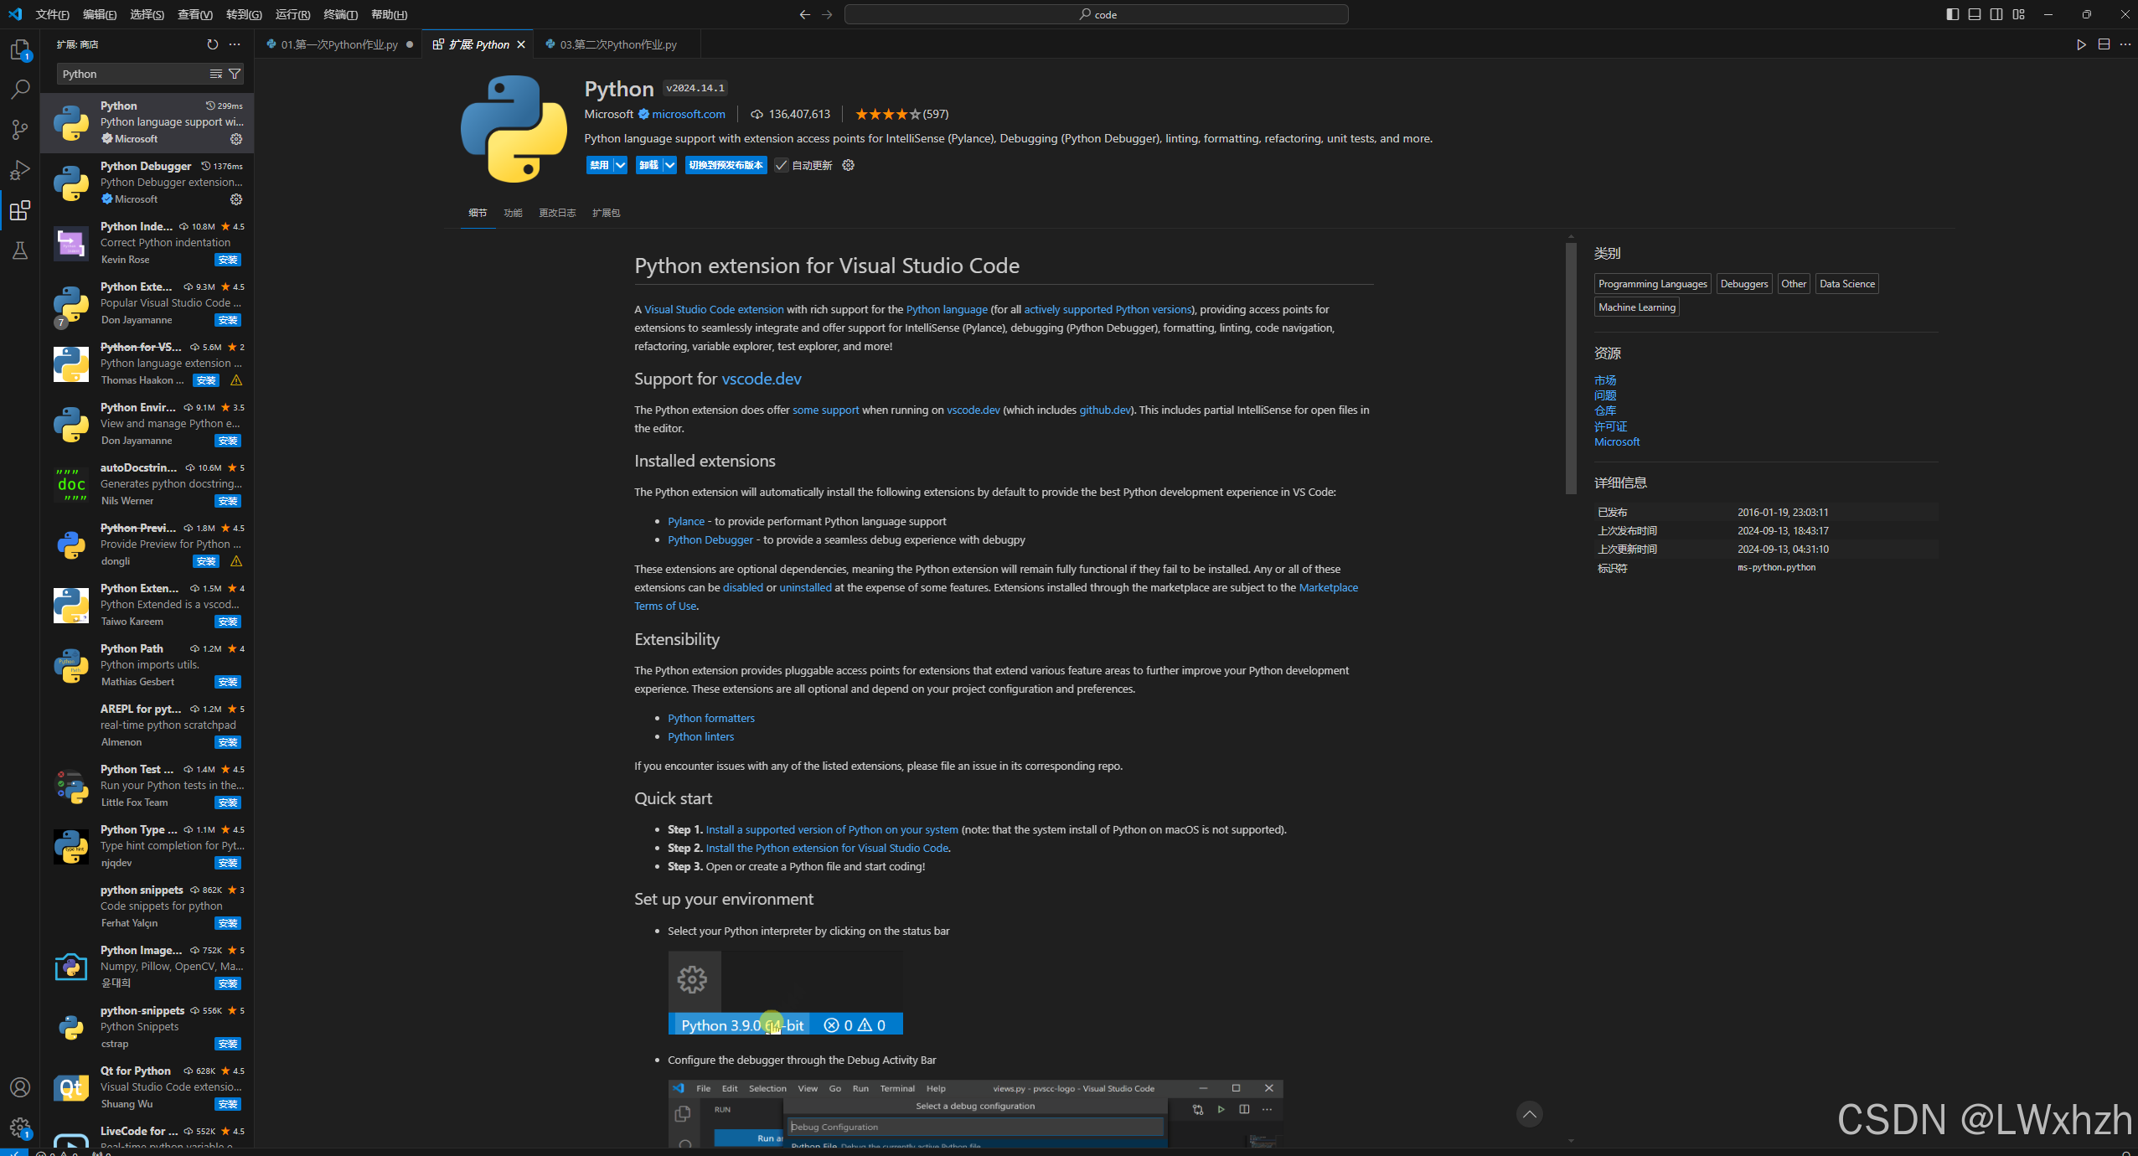Open the Search view in activity bar

[20, 89]
